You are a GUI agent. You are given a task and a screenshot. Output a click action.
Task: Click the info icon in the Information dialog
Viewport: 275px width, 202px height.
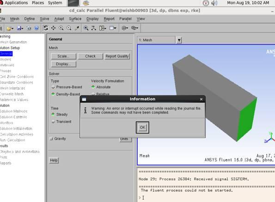pos(86,110)
